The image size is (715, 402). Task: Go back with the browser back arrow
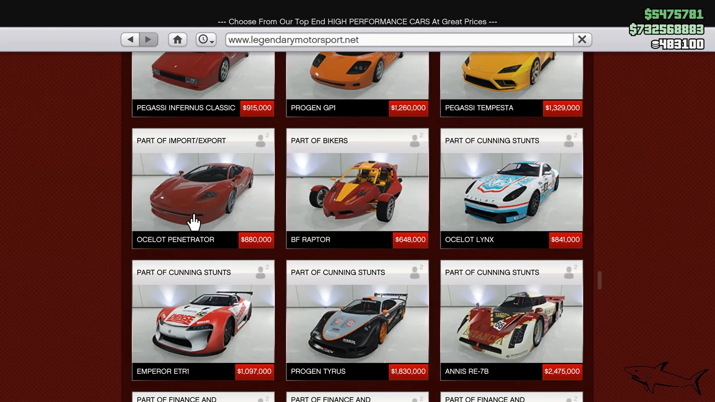[130, 39]
